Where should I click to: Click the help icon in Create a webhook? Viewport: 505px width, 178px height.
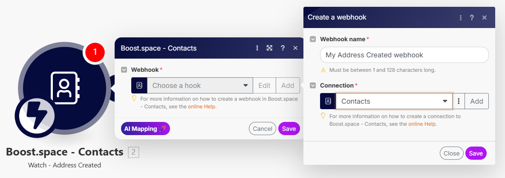point(472,17)
